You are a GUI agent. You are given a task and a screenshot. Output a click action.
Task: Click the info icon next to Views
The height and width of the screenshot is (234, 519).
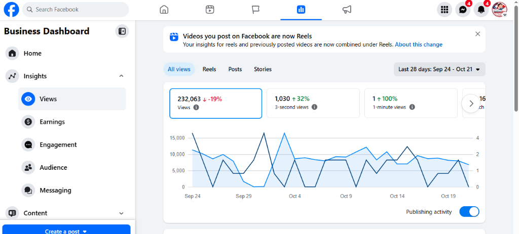point(196,107)
